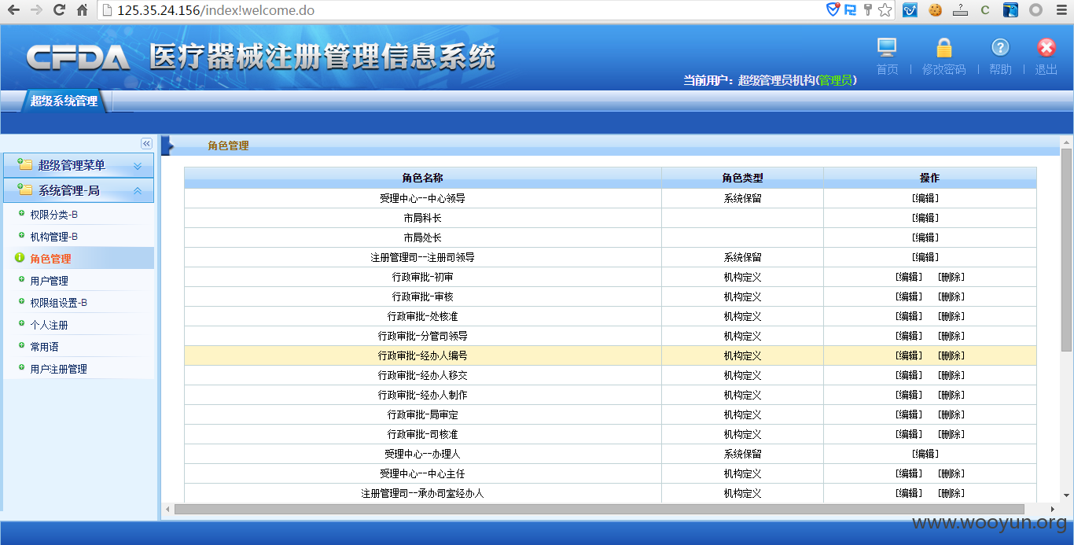The width and height of the screenshot is (1074, 545).
Task: Edit the 行政审批-审核 role
Action: [909, 296]
